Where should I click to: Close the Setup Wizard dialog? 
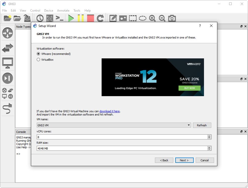pyautogui.click(x=211, y=26)
